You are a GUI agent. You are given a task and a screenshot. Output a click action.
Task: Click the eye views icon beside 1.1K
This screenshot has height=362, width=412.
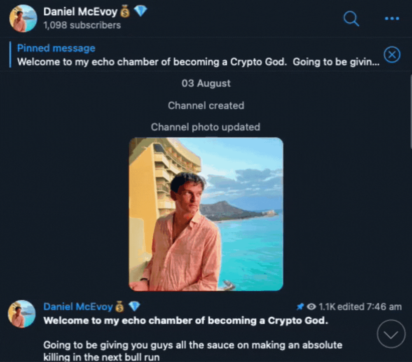point(312,307)
